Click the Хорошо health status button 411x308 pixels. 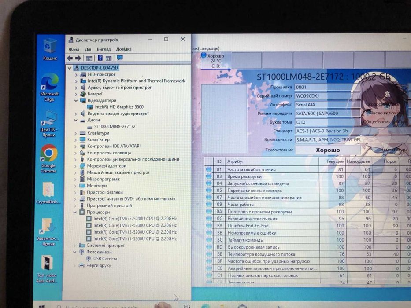pos(328,150)
